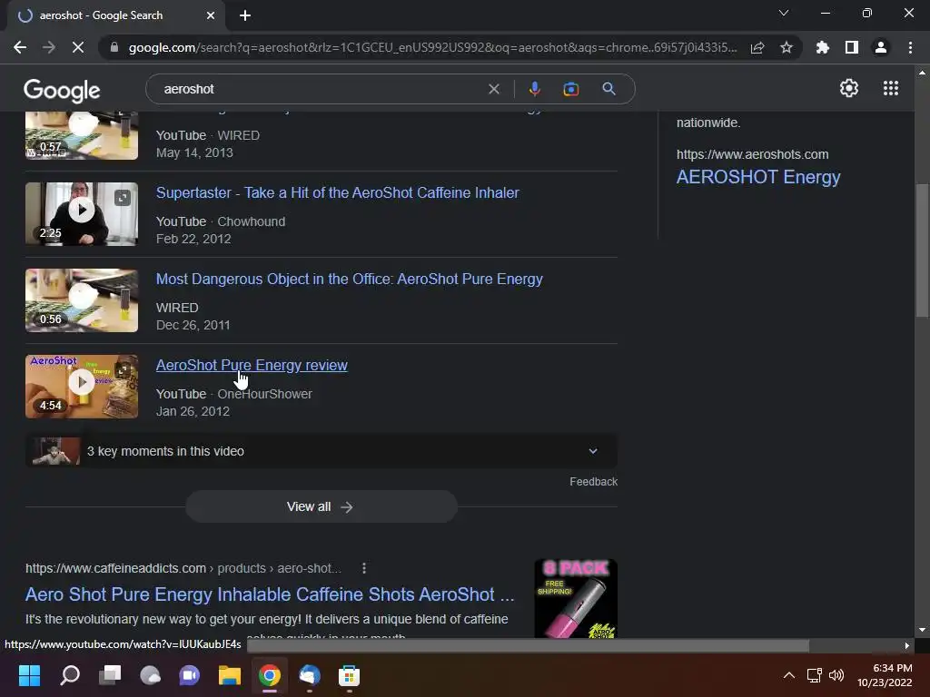930x697 pixels.
Task: Click the vertical page scrollbar thumb
Action: click(x=922, y=251)
